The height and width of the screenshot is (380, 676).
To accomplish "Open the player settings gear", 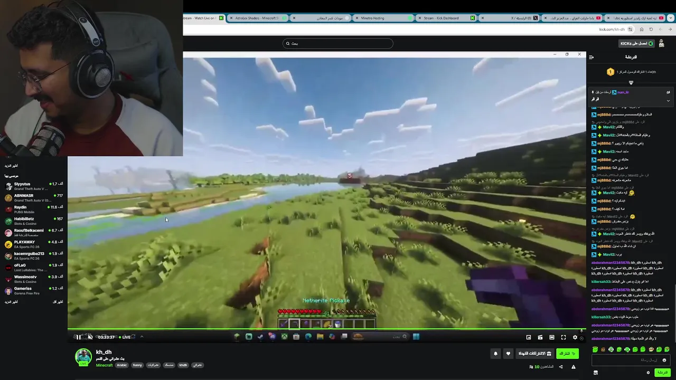I will 575,337.
